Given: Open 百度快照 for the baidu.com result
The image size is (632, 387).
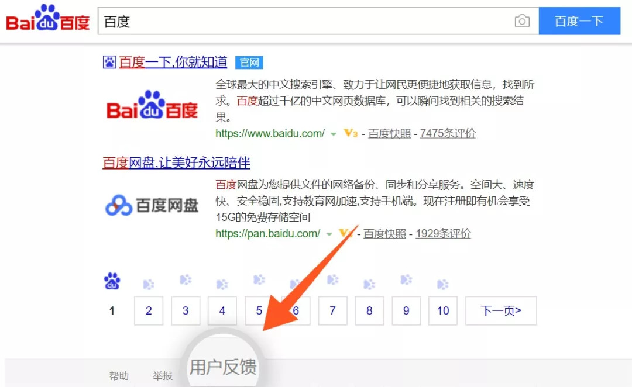Looking at the screenshot, I should (389, 133).
